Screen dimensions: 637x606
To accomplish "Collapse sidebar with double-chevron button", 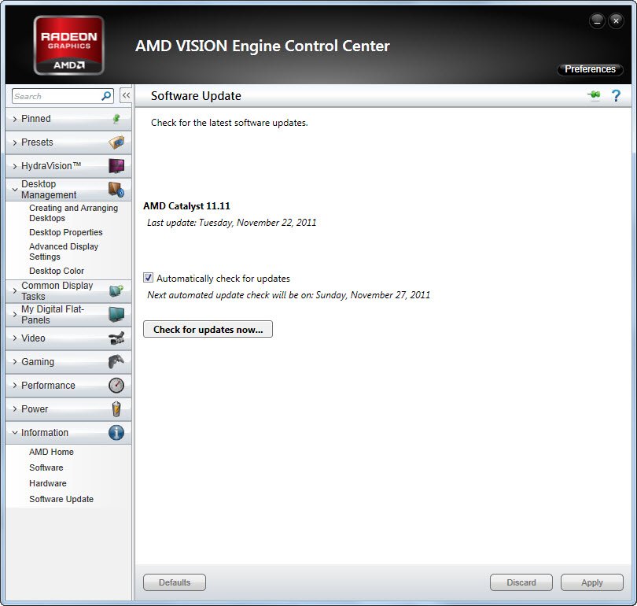I will 126,95.
